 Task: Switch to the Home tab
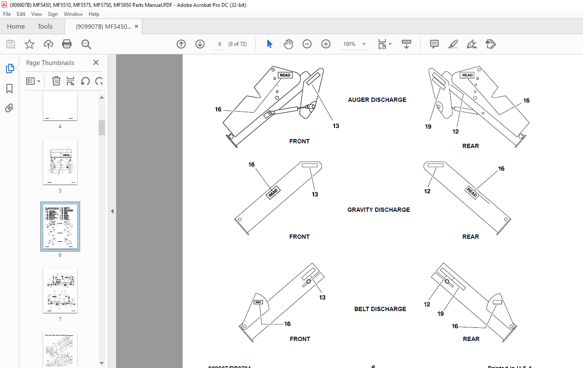(16, 27)
